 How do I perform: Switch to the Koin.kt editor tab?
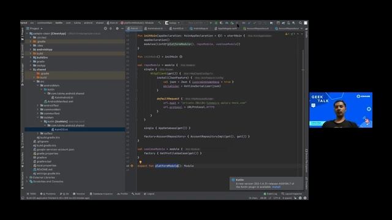[134, 29]
